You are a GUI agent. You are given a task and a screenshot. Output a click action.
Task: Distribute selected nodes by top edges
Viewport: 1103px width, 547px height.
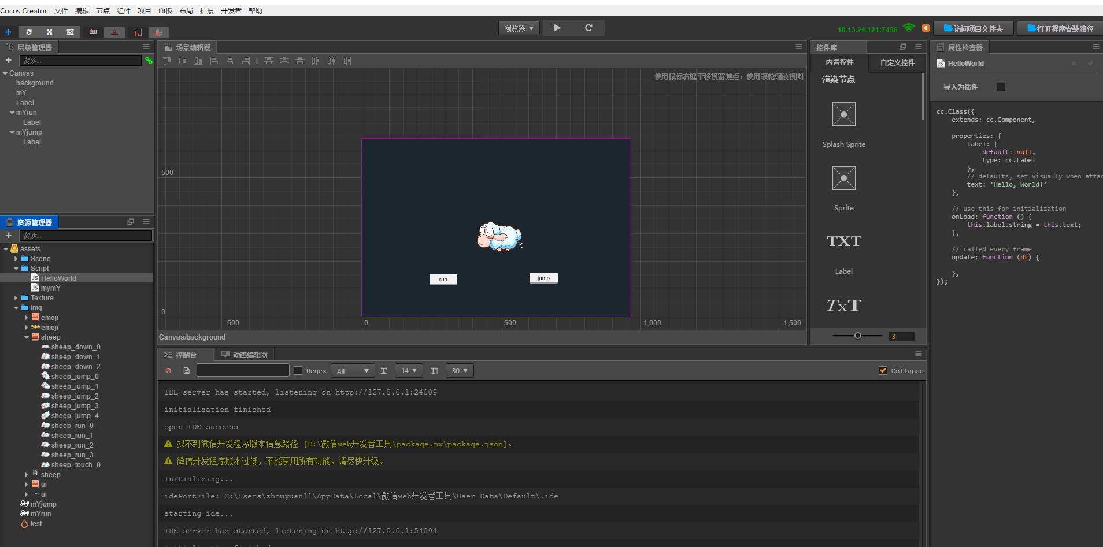(x=269, y=61)
